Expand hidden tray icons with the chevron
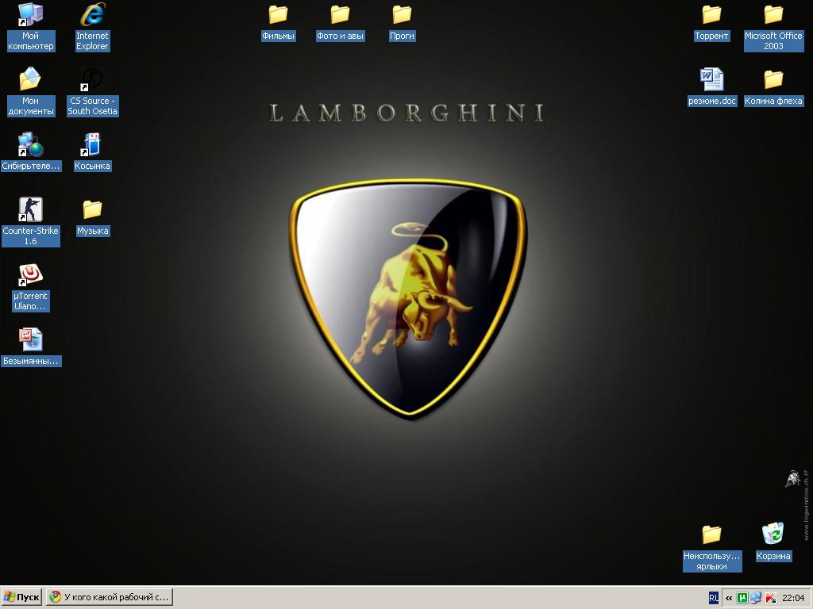Image resolution: width=813 pixels, height=609 pixels. (x=728, y=598)
